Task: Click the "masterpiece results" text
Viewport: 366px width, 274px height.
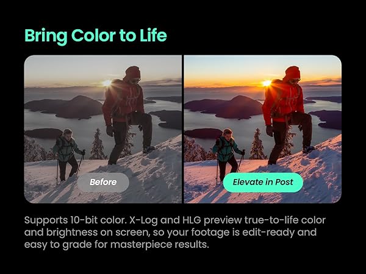Action: (x=159, y=245)
